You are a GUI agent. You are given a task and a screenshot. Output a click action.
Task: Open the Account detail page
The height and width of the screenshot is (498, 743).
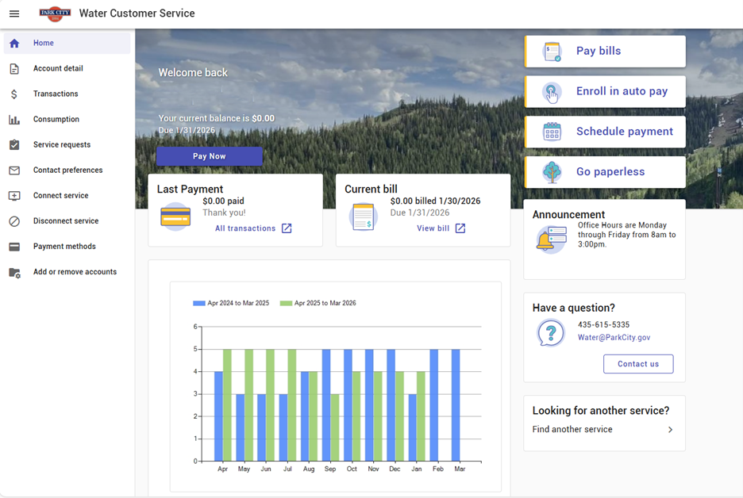(x=58, y=69)
